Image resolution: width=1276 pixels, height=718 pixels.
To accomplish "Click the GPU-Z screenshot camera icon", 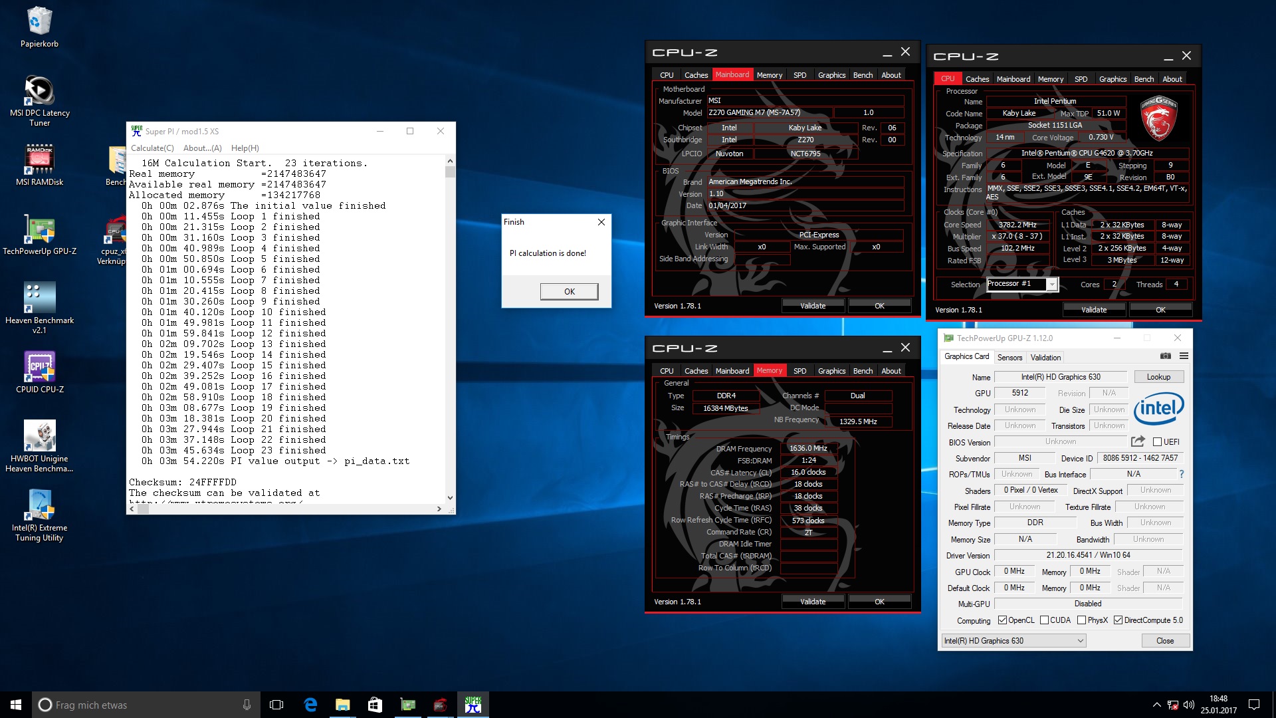I will [x=1166, y=356].
